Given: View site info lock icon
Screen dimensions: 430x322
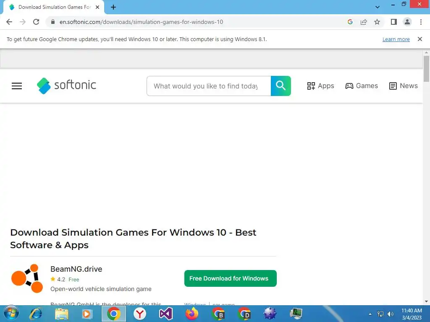Looking at the screenshot, I should [53, 22].
